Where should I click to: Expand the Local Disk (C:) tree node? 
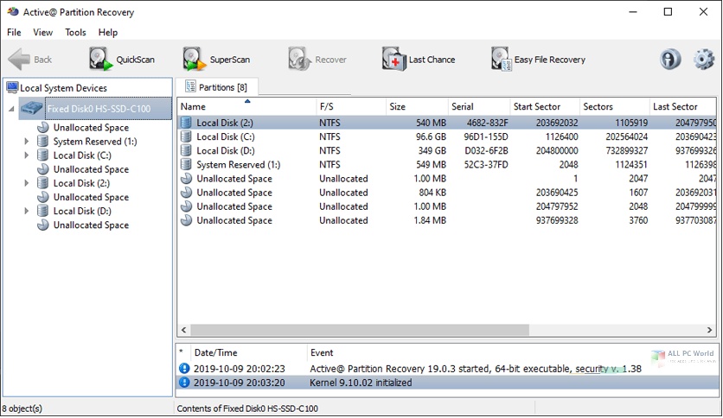tap(27, 155)
